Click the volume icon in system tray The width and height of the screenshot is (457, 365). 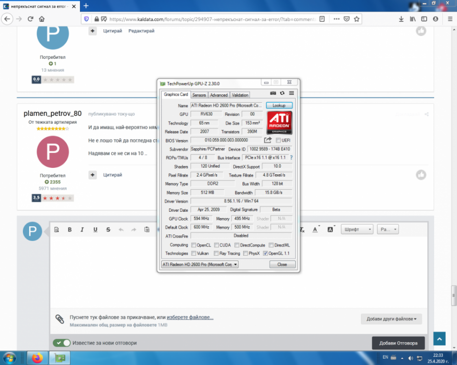tap(410, 358)
